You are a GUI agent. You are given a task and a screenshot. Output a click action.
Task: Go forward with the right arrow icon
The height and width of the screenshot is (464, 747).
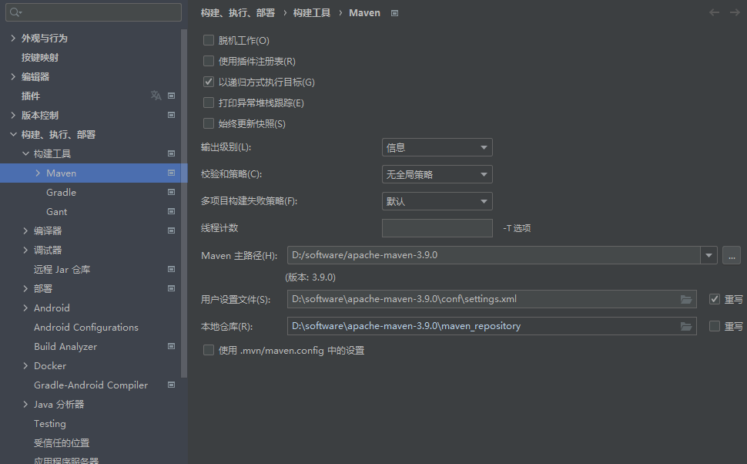pos(735,12)
